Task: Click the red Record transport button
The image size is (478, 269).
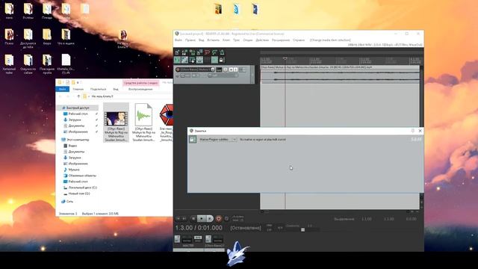Action: point(219,219)
